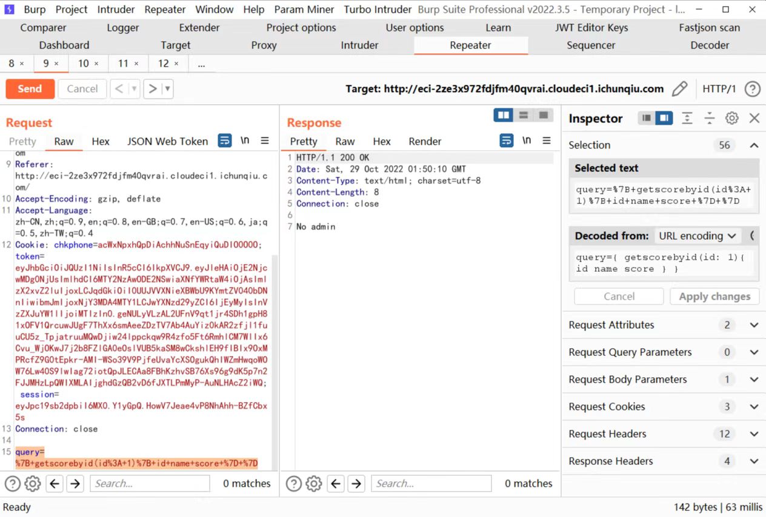This screenshot has height=517, width=766.
Task: Click the Burp Suite logo icon
Action: click(10, 9)
